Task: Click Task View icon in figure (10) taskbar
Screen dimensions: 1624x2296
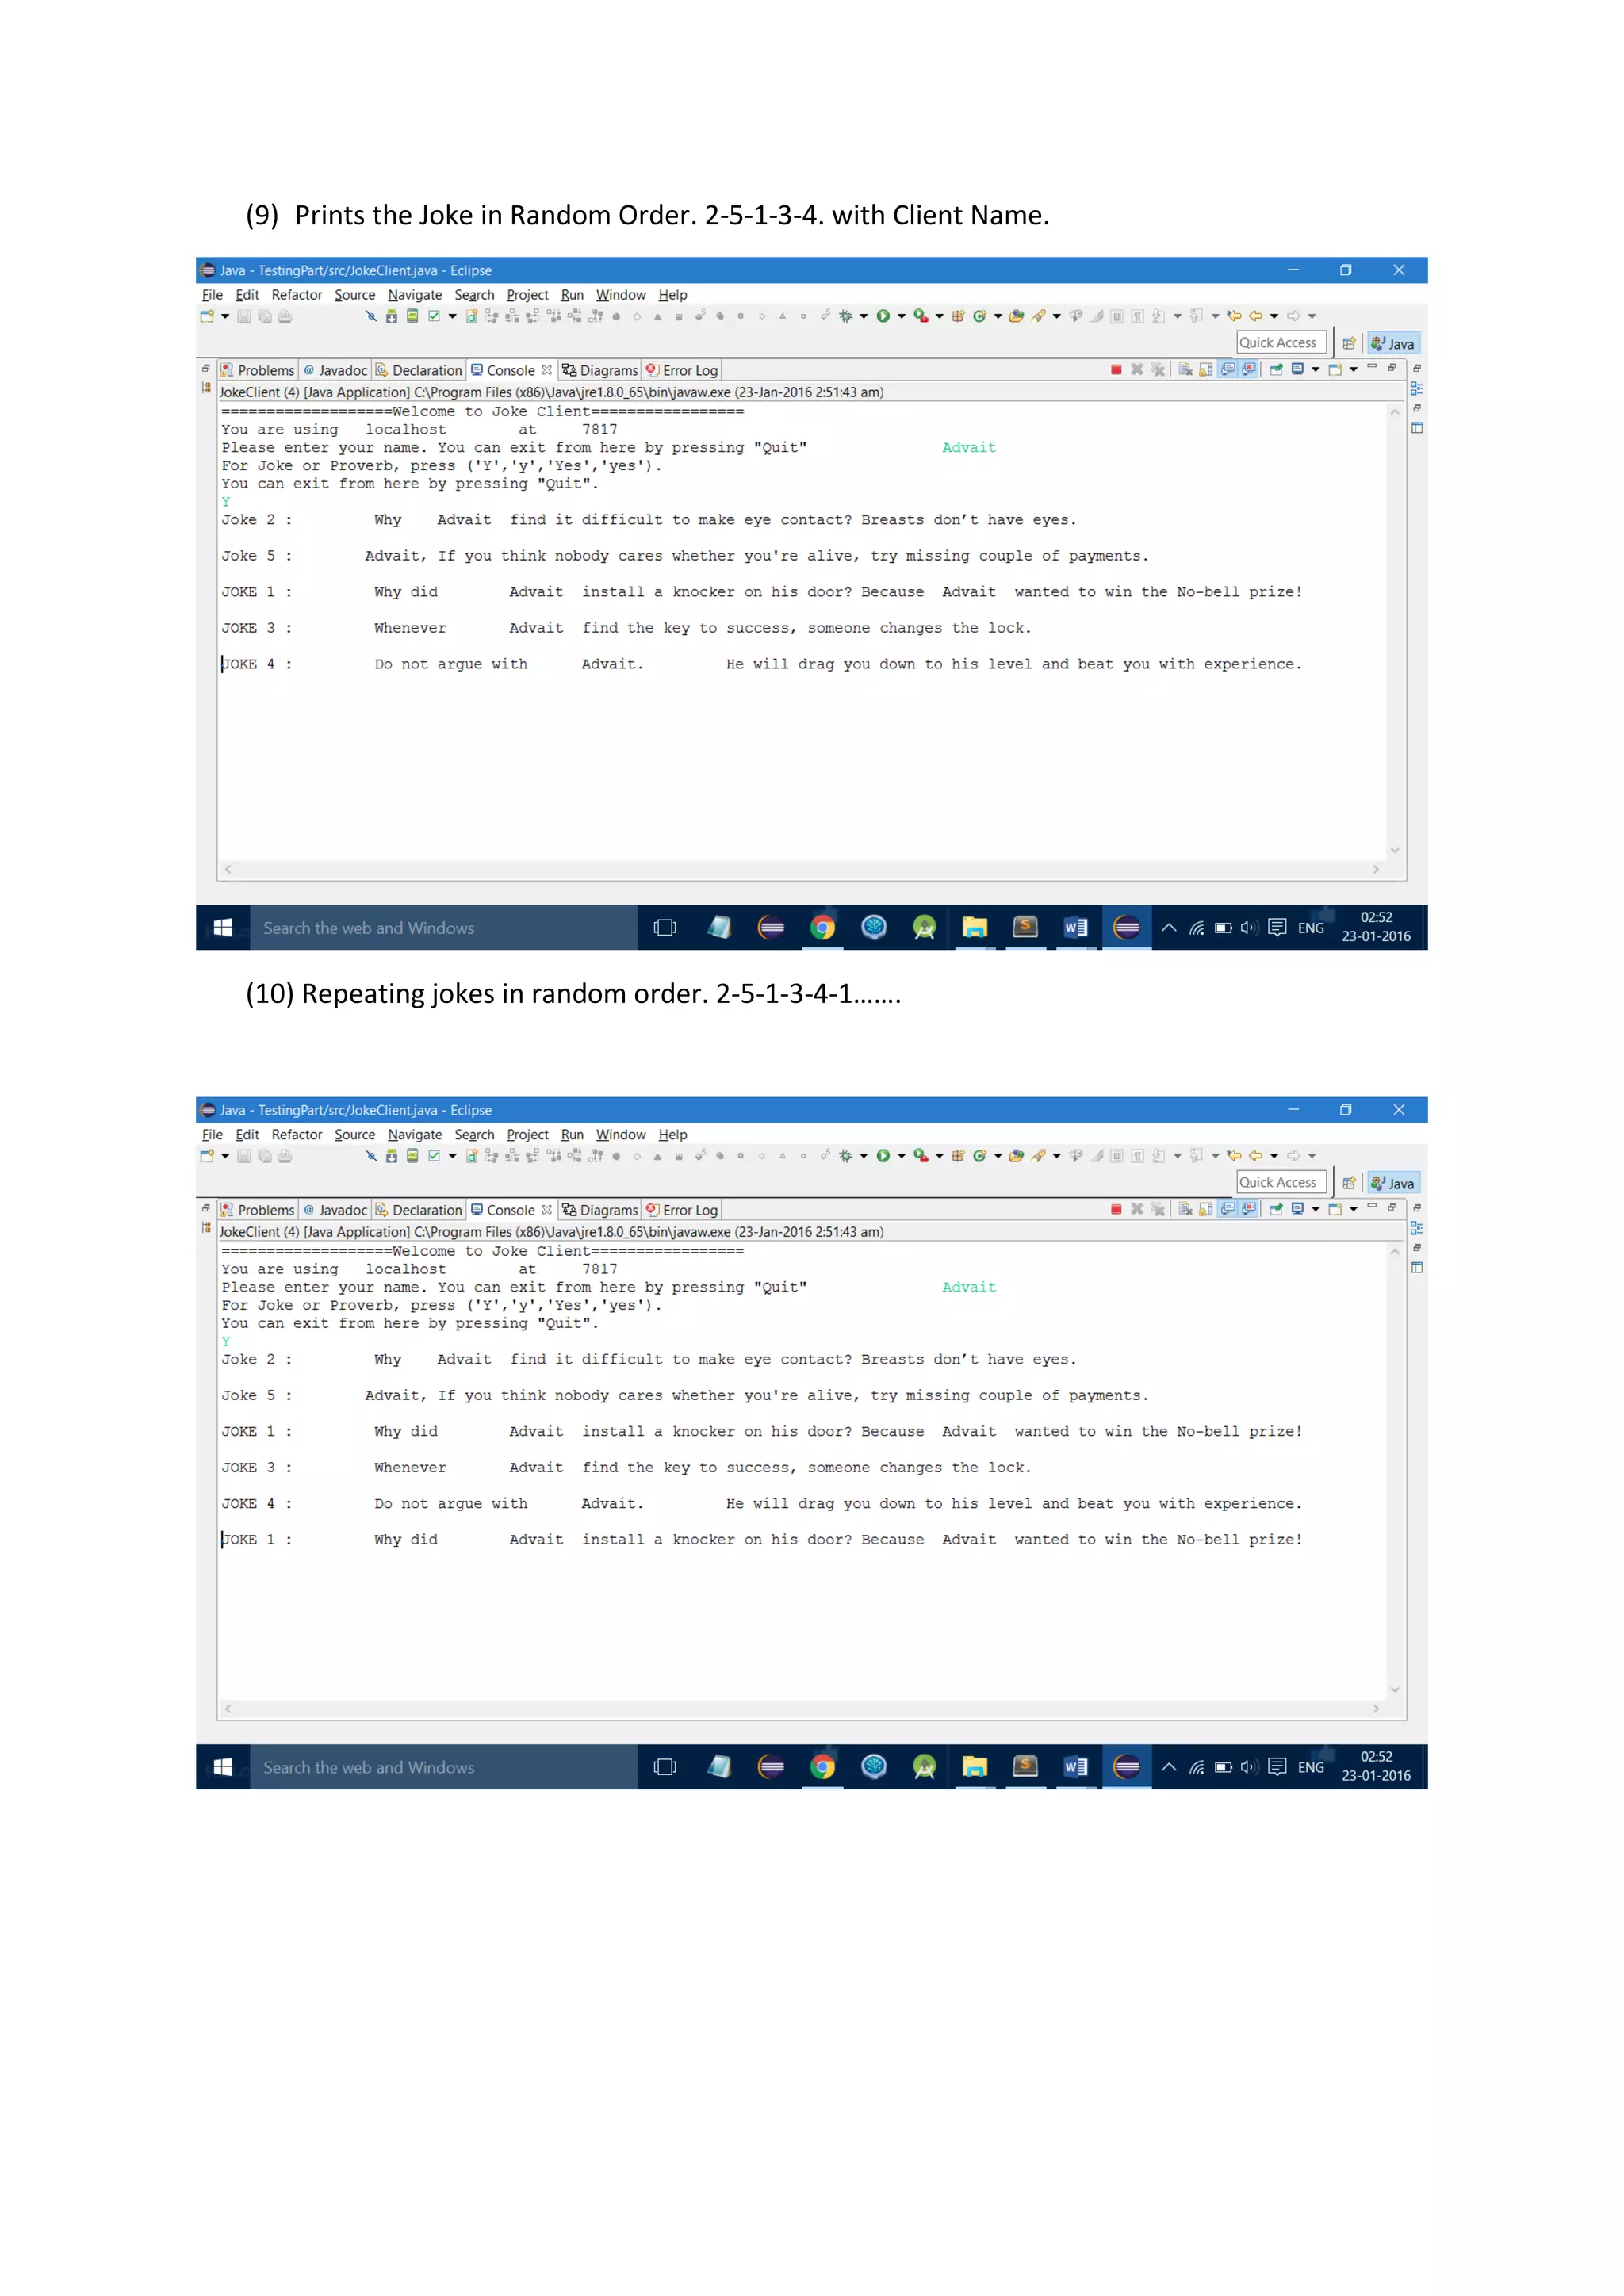Action: 665,1768
